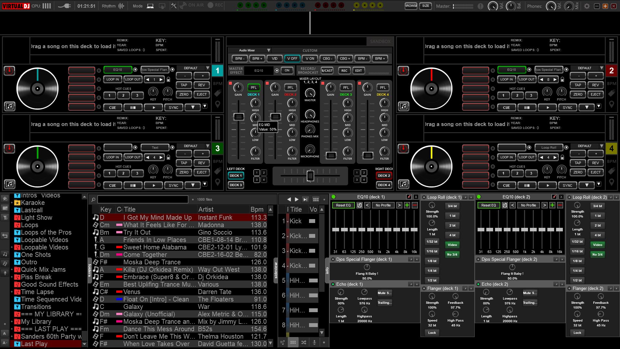Open the info side tab

point(327,270)
